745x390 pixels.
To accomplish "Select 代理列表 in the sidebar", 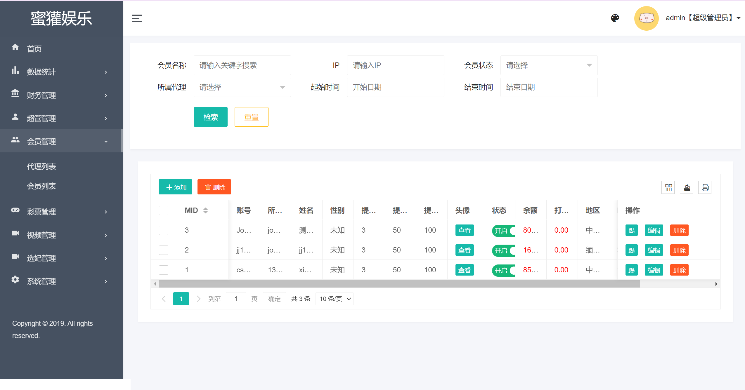I will coord(41,166).
